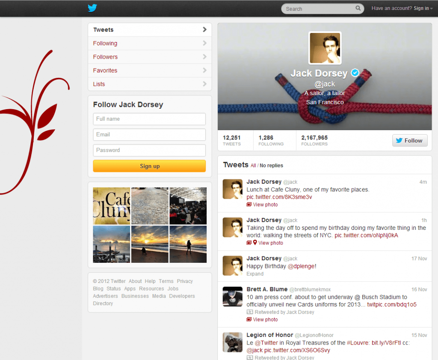The image size is (438, 360).
Task: Open the Privacy footer link
Action: coord(185,281)
